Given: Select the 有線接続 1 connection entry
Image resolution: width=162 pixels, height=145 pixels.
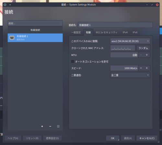Looking at the screenshot, I should (35, 38).
